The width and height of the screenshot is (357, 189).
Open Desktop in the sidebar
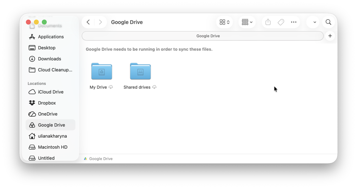coord(50,48)
